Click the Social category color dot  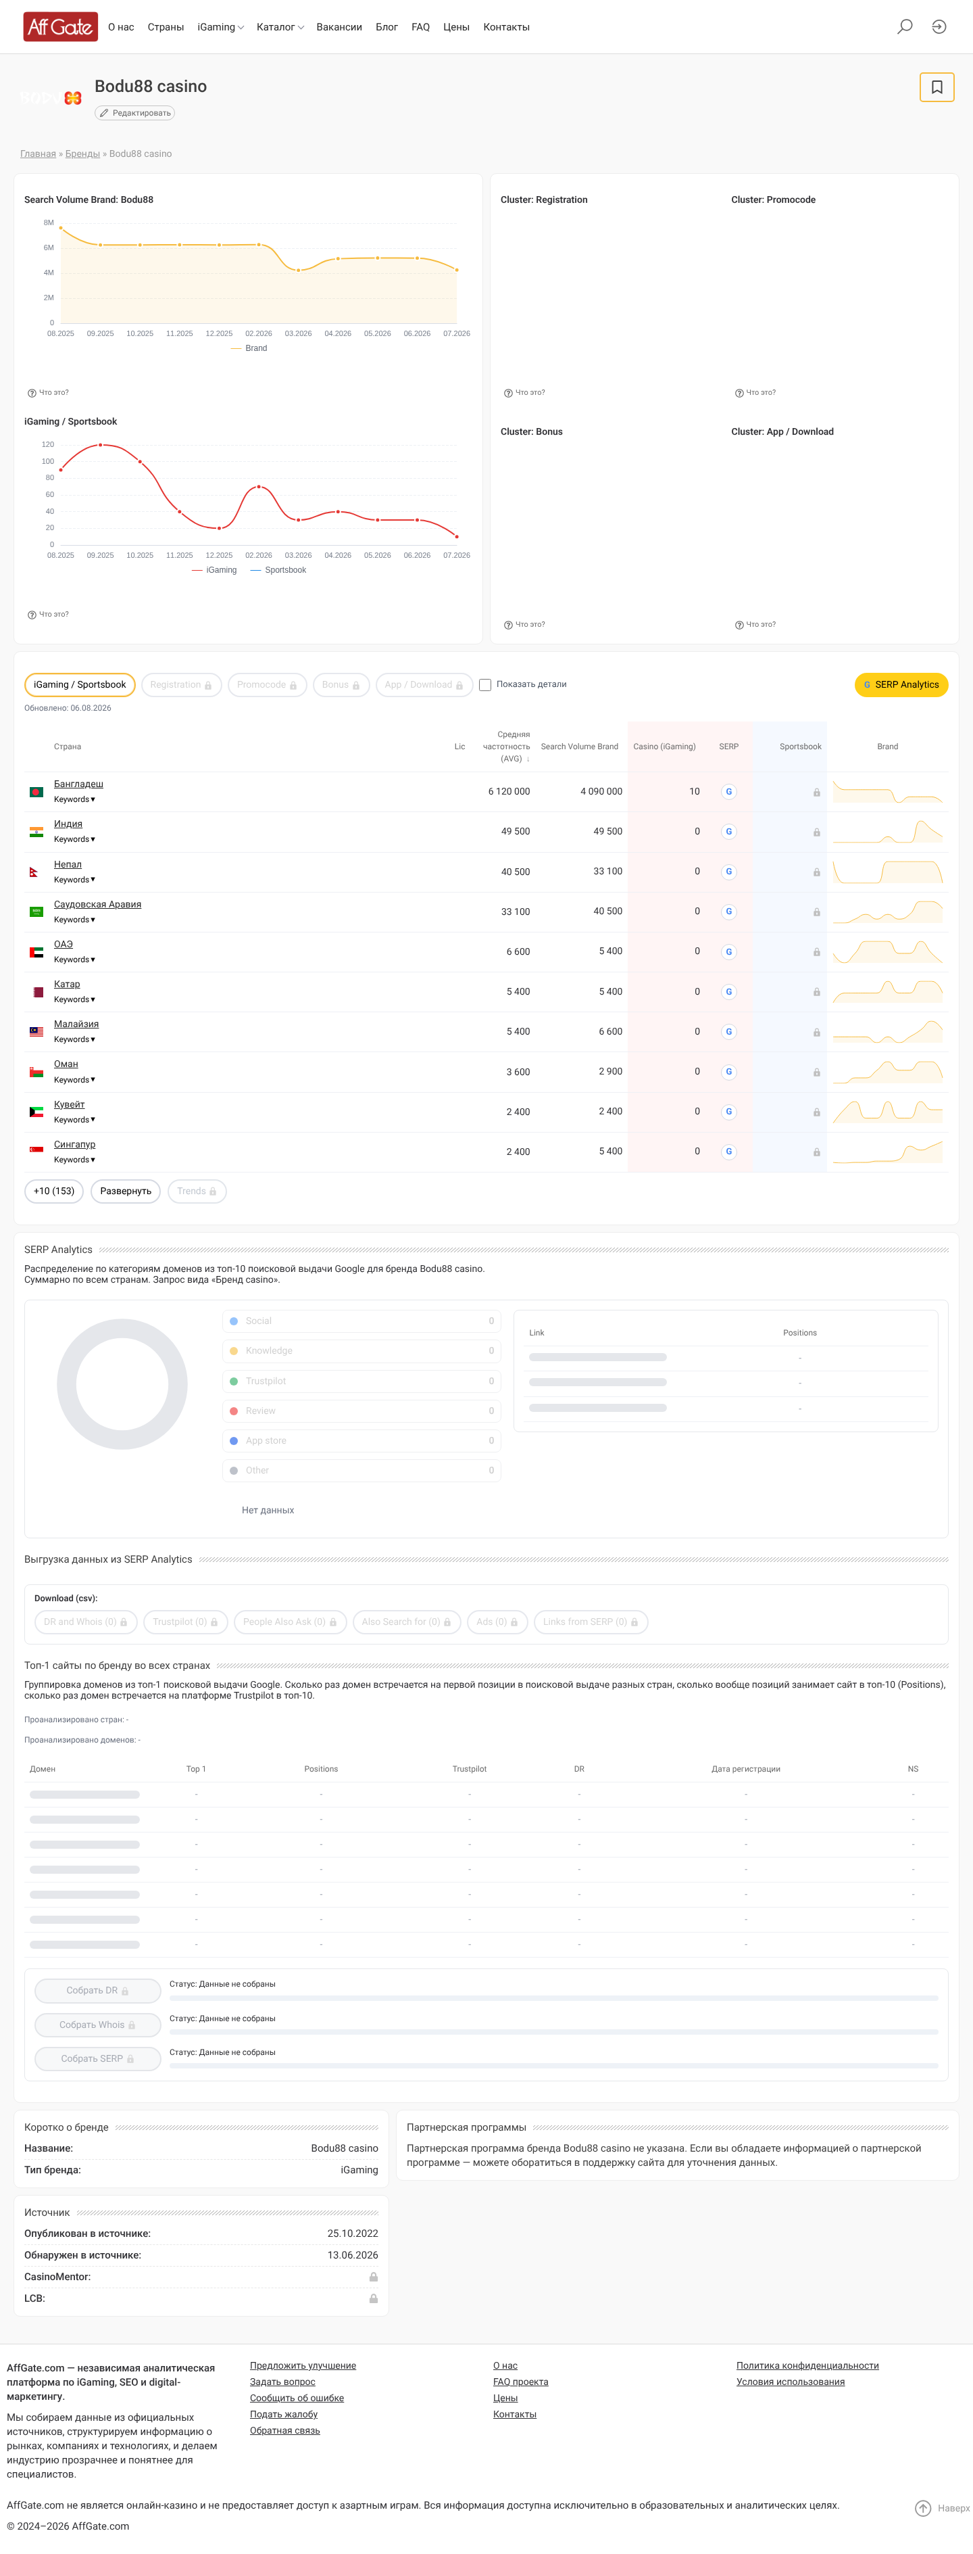[x=234, y=1321]
